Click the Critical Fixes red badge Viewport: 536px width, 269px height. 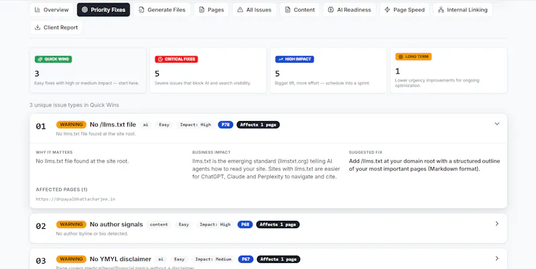click(176, 59)
